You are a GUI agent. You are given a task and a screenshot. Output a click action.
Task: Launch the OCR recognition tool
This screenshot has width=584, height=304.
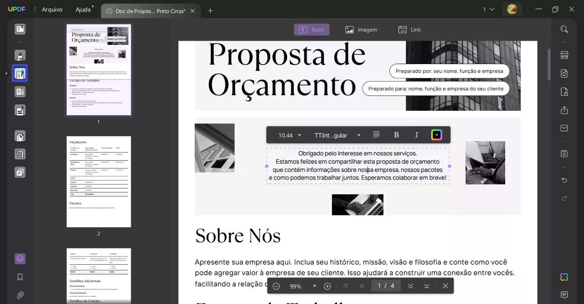pyautogui.click(x=564, y=55)
